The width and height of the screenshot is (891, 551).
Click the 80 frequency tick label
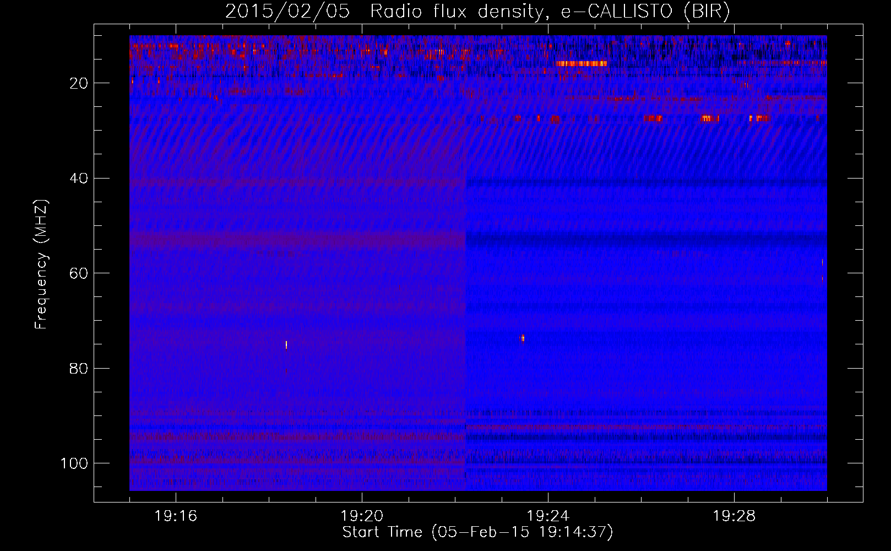click(x=79, y=368)
